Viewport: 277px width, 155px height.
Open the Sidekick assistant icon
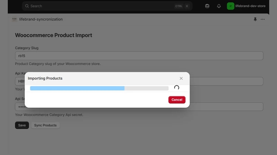[207, 6]
